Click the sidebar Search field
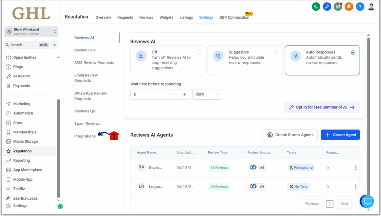381x216 pixels. [27, 45]
